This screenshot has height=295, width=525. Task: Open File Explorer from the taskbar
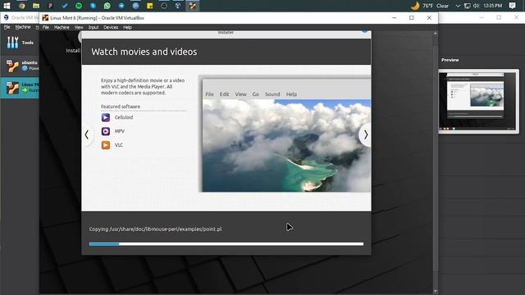coord(36,6)
